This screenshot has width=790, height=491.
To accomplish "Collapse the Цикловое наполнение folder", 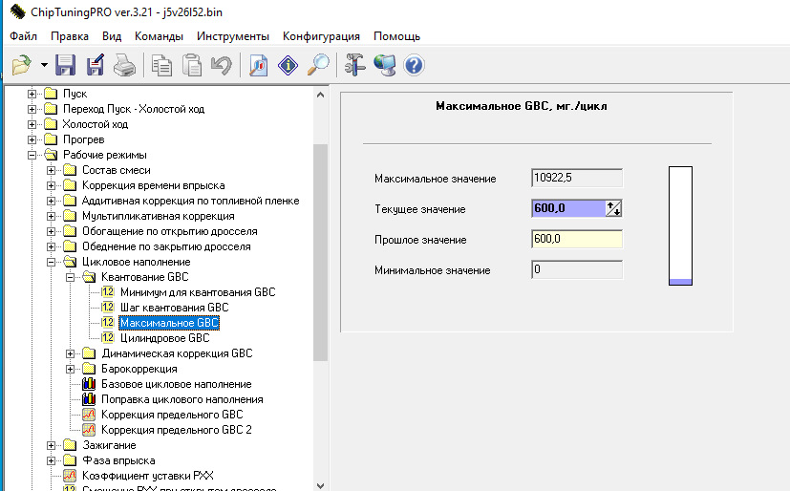I will [51, 262].
